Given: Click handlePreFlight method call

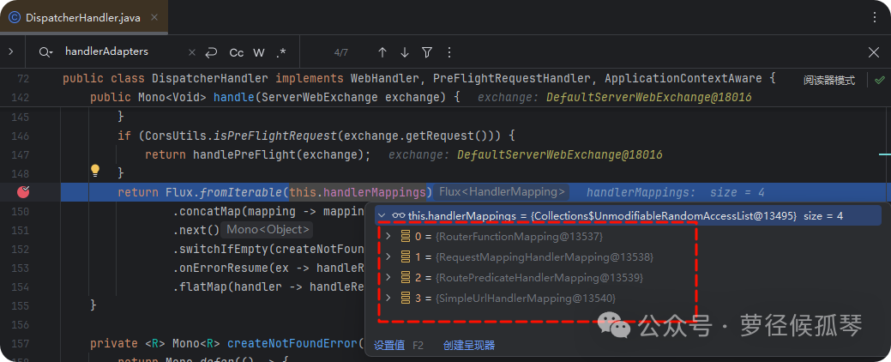Looking at the screenshot, I should tap(246, 154).
